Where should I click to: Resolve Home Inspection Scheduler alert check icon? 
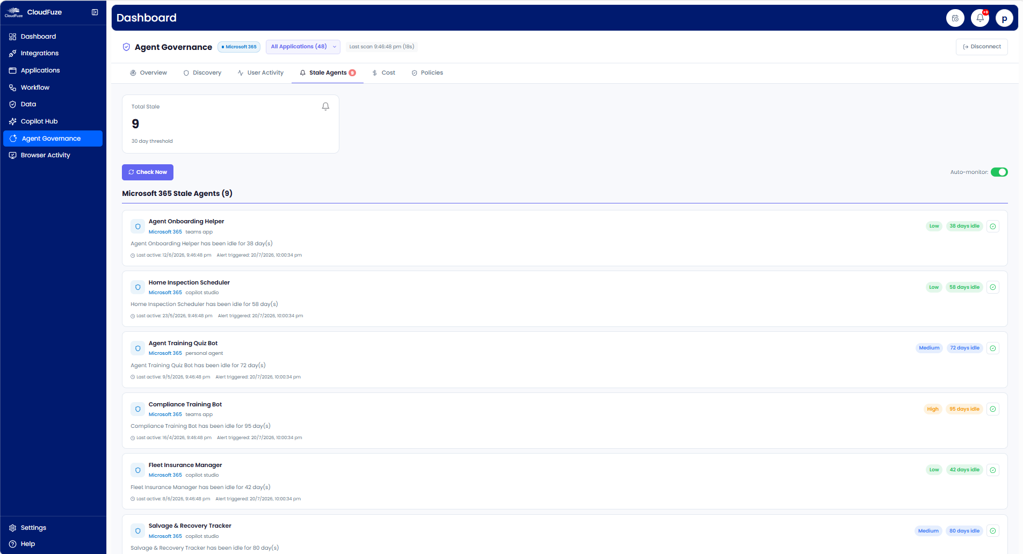coord(993,287)
